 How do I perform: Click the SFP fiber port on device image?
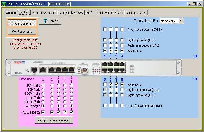(84, 71)
